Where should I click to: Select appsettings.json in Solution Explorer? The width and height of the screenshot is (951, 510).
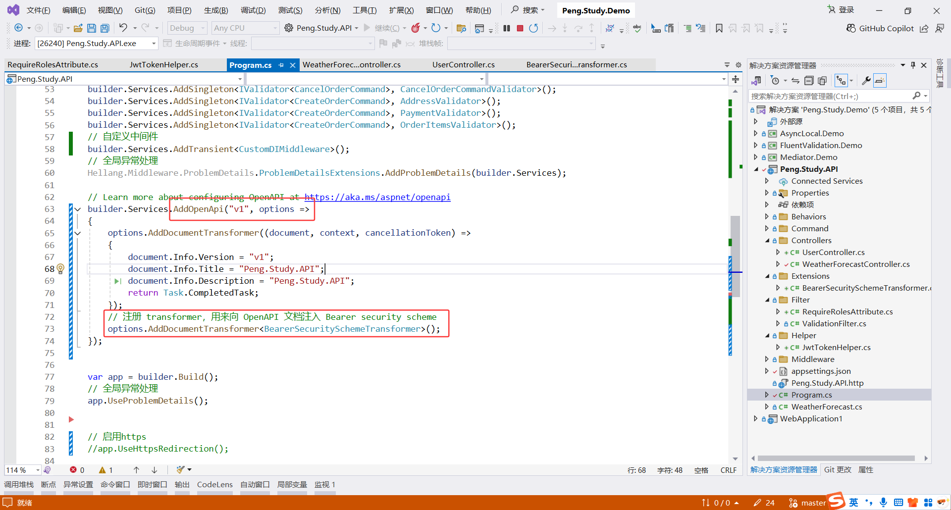[x=821, y=371]
